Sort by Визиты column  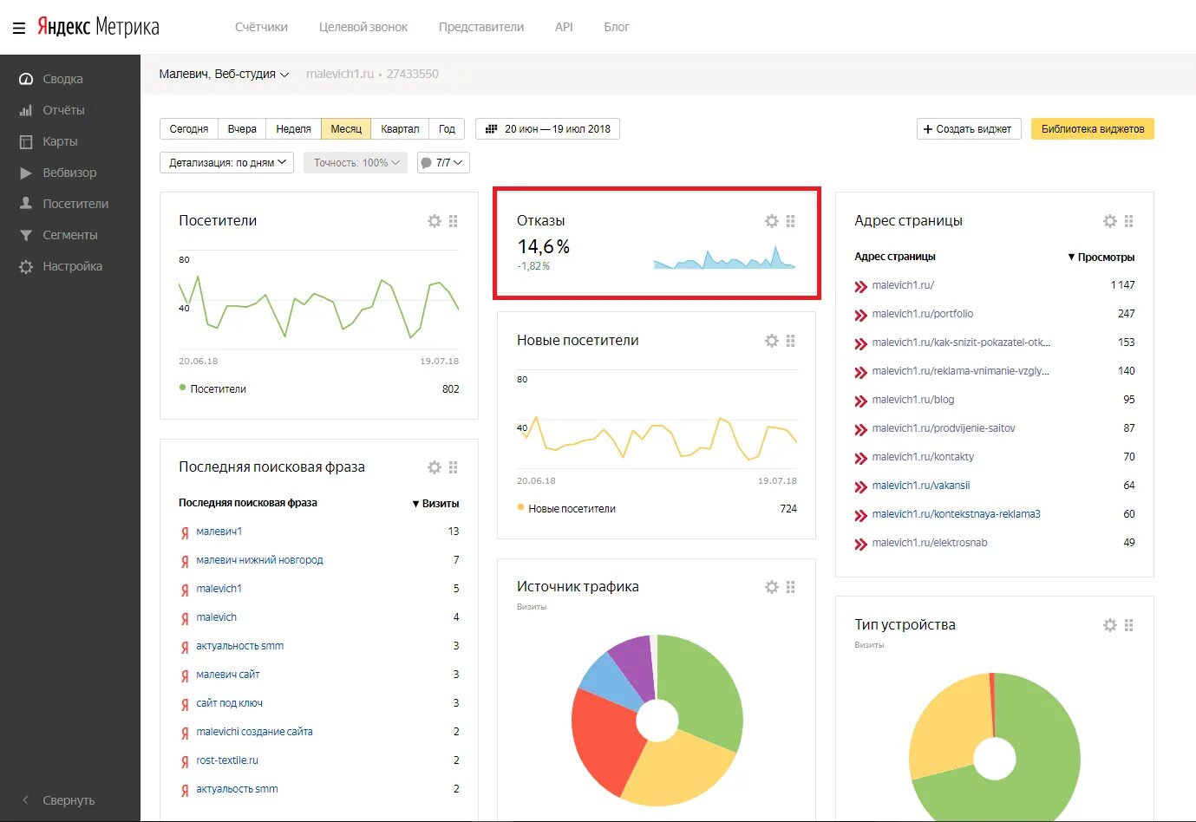(435, 504)
